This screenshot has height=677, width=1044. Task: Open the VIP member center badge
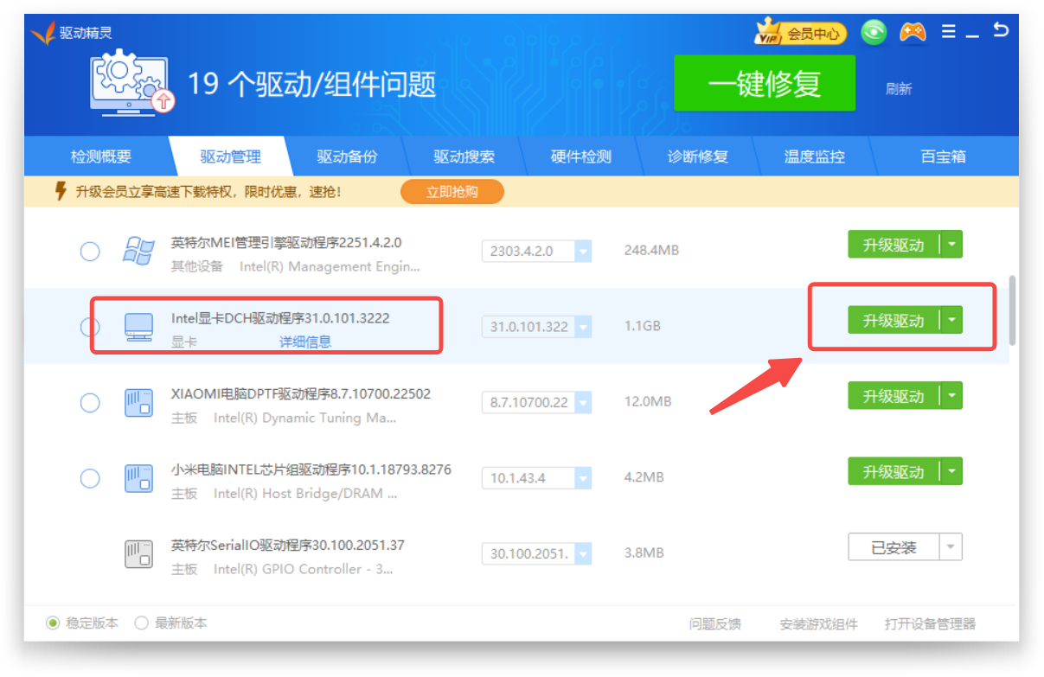tap(800, 34)
